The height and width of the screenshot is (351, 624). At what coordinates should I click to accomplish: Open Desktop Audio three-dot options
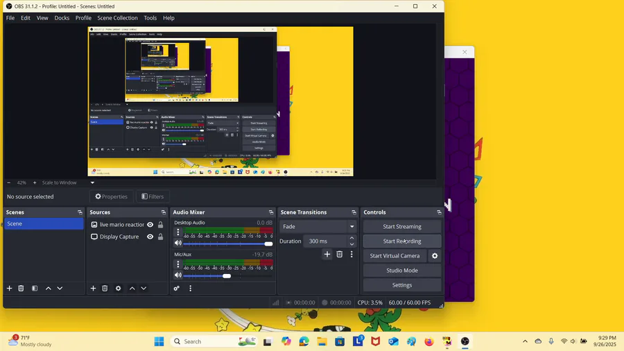tap(178, 232)
